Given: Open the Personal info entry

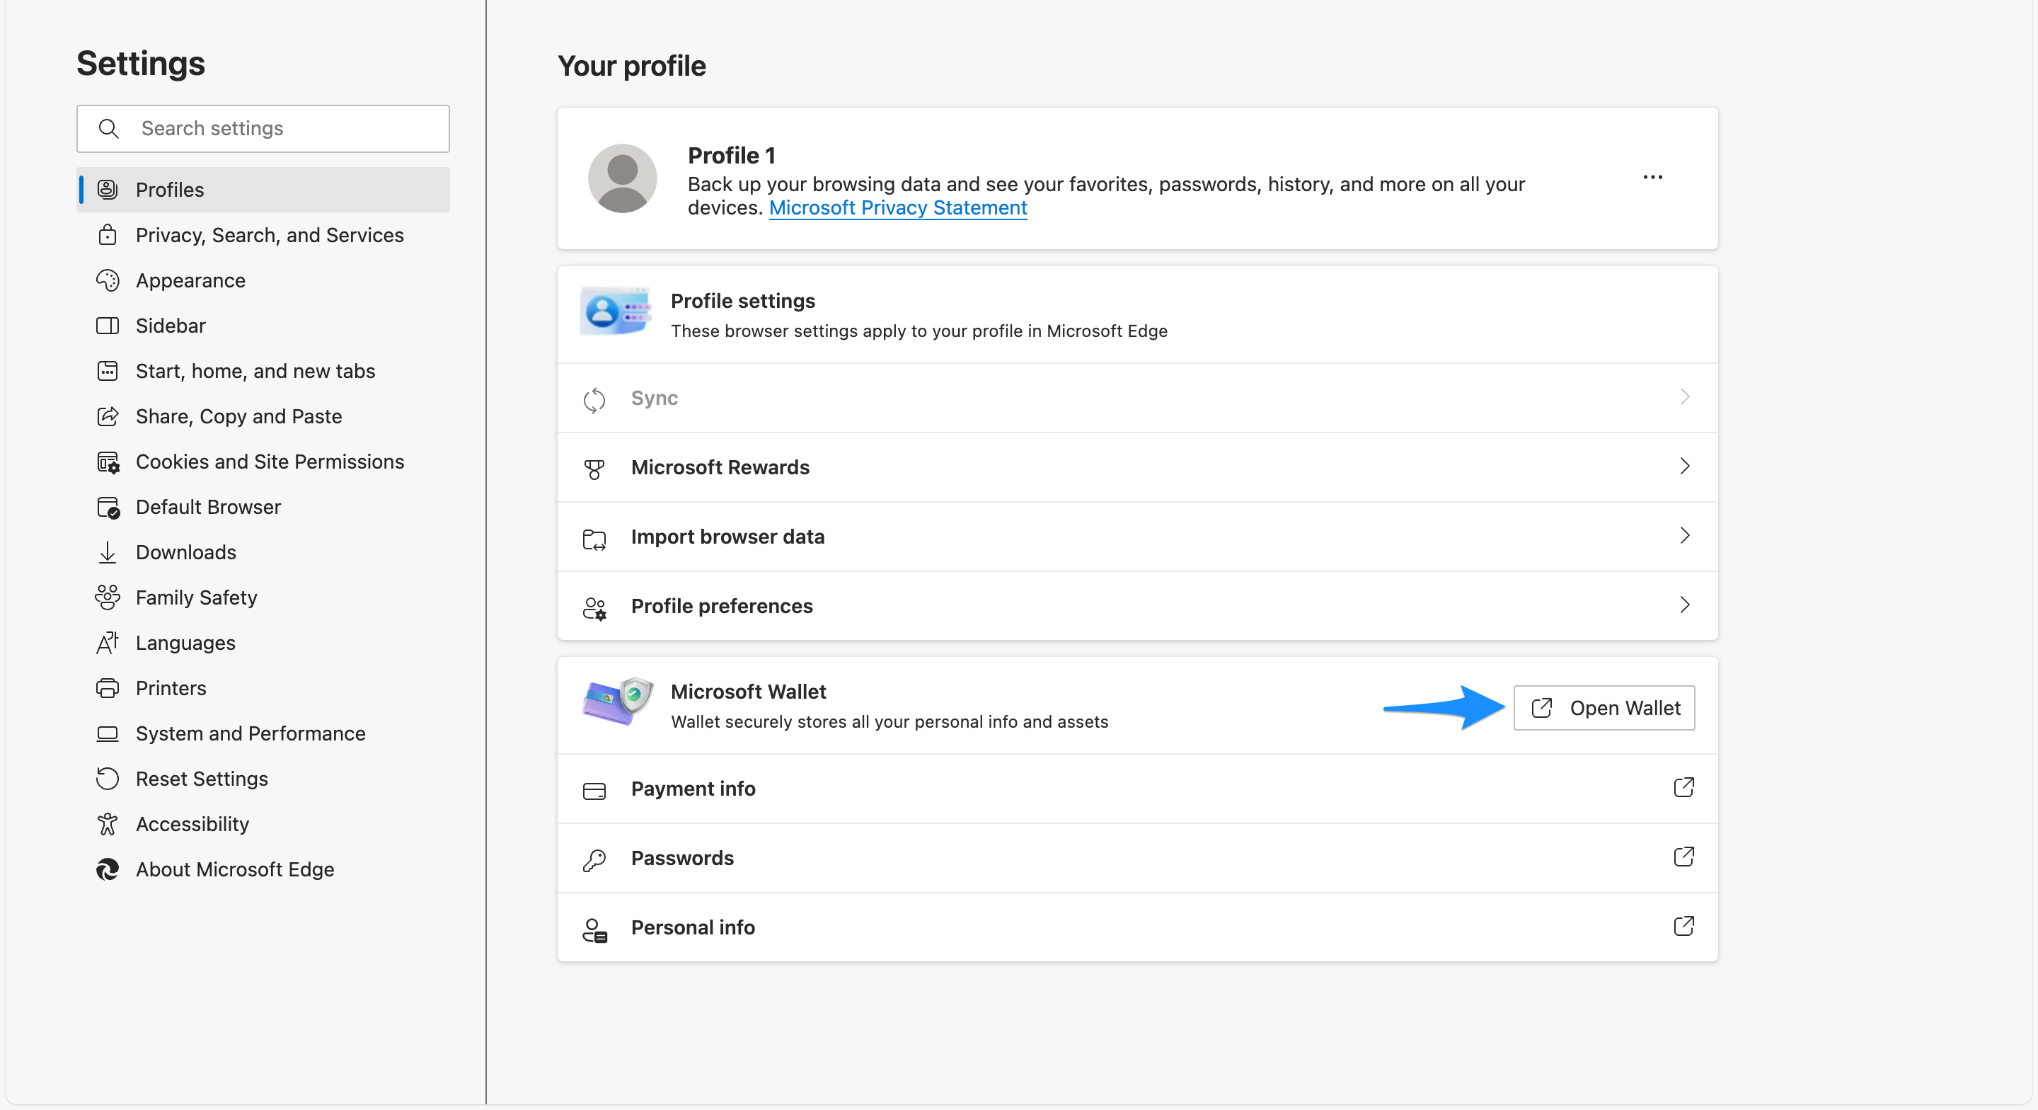Looking at the screenshot, I should tap(1138, 928).
